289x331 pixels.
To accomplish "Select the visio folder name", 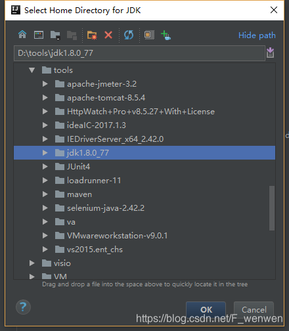I will coord(62,263).
